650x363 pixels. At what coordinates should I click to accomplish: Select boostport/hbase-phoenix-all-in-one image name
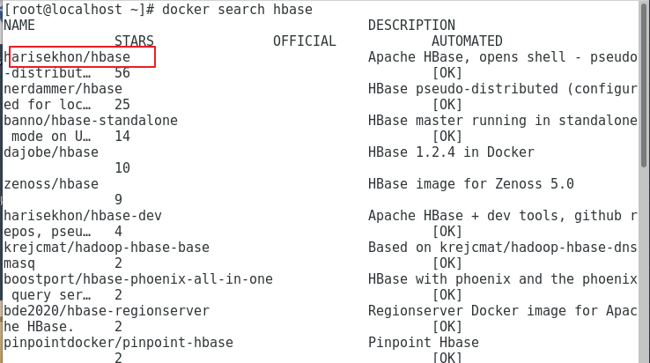[x=137, y=279]
